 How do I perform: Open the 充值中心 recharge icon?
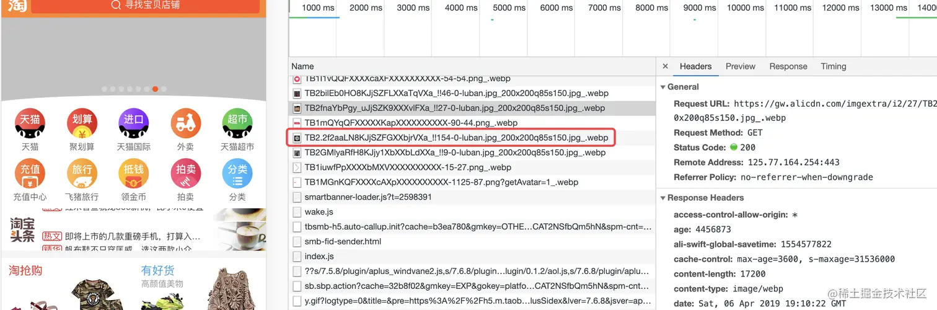pyautogui.click(x=30, y=174)
